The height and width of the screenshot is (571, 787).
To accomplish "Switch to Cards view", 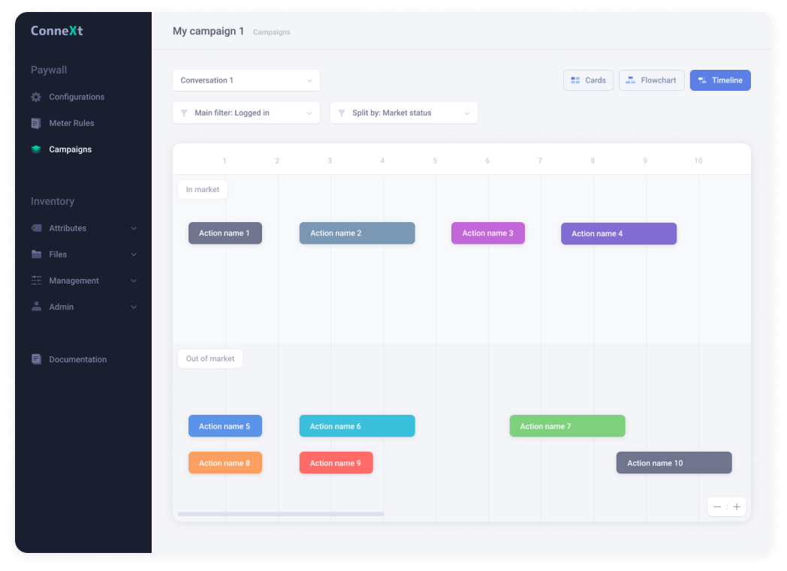I will [588, 80].
